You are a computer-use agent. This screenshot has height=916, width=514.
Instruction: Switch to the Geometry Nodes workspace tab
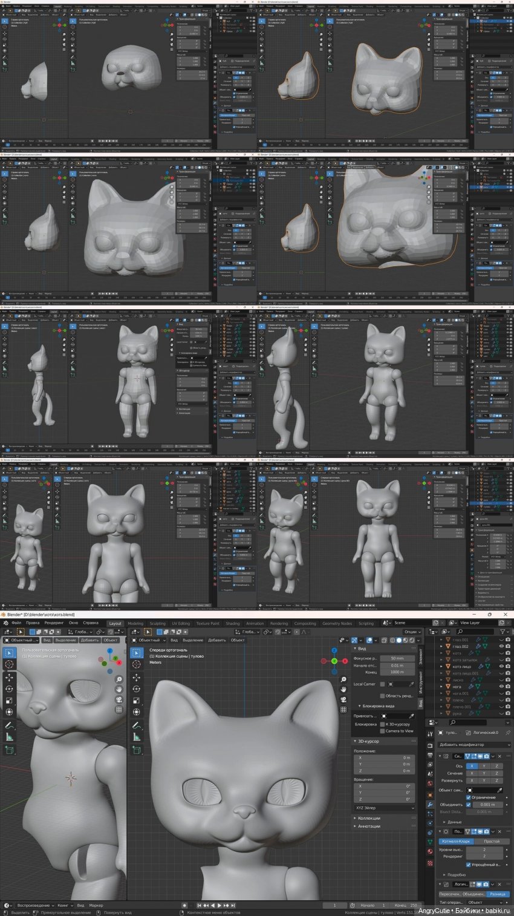click(337, 623)
